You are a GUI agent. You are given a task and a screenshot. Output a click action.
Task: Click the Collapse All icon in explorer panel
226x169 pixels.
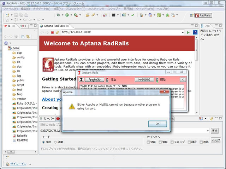tap(23, 36)
